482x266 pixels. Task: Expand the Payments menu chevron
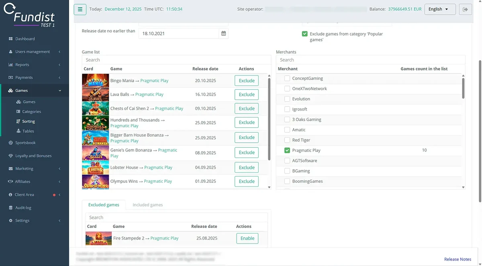click(59, 78)
